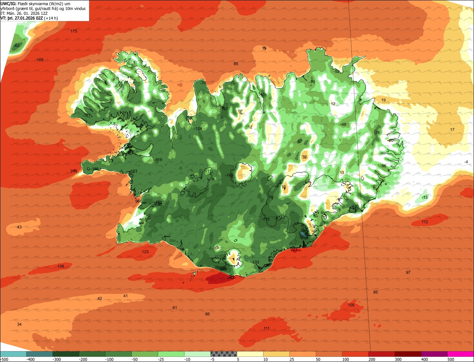Click the map value '43'
This screenshot has height=362, width=474.
[19, 227]
